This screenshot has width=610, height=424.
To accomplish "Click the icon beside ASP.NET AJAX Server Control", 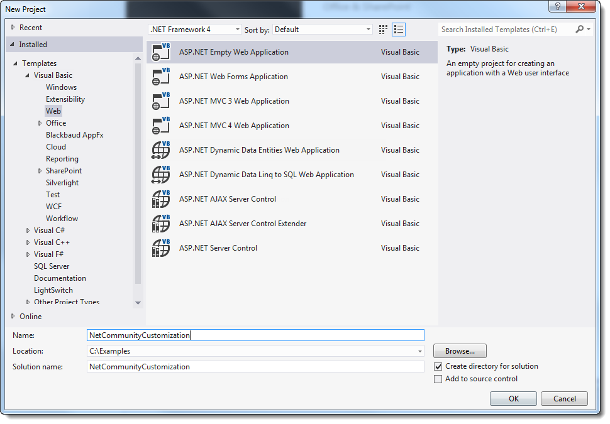I will click(x=160, y=199).
